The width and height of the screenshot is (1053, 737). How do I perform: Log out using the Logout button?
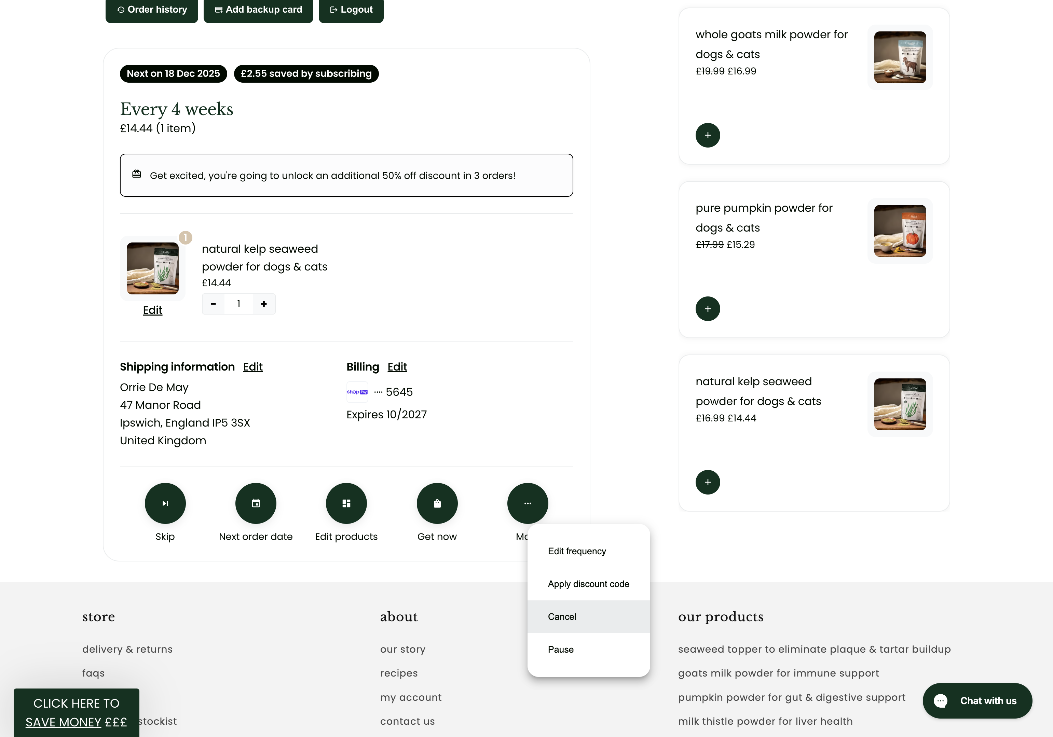point(351,10)
